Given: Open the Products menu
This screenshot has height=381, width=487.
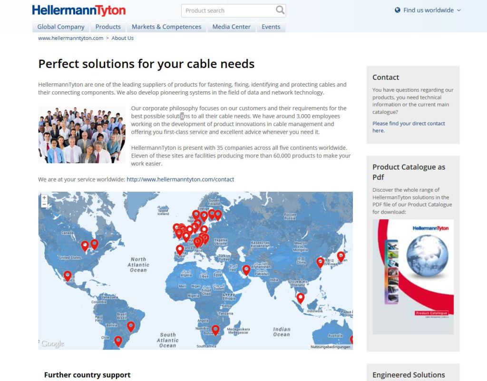Looking at the screenshot, I should point(107,27).
